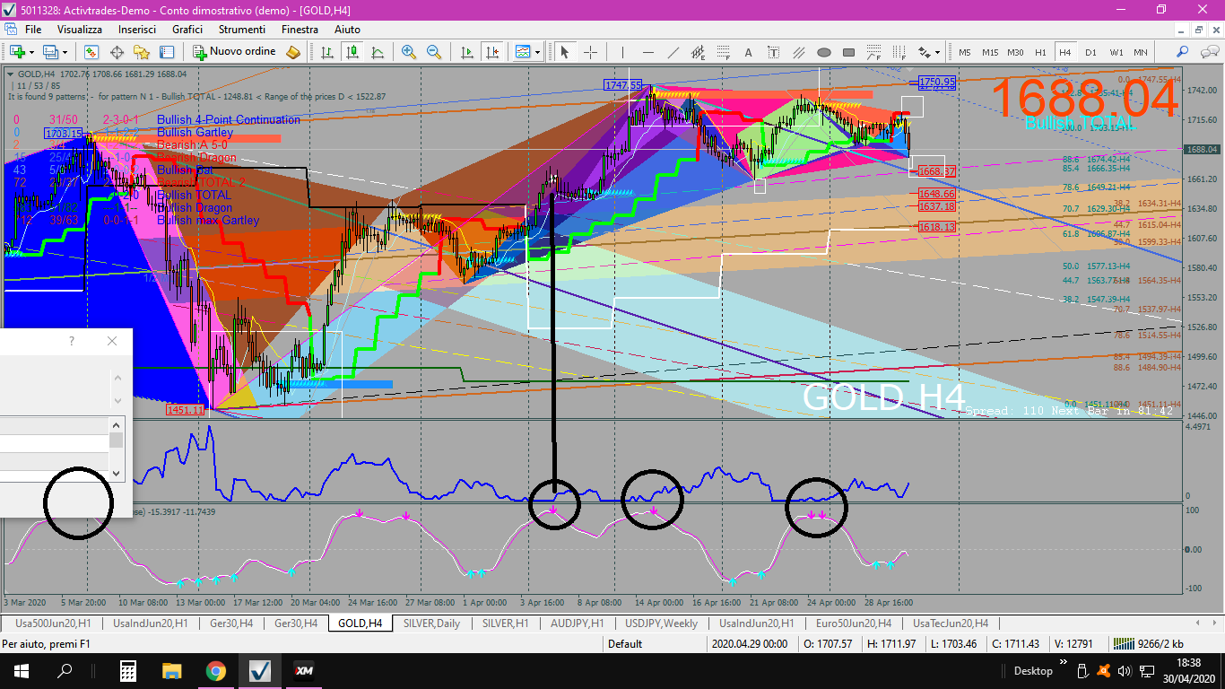1225x689 pixels.
Task: Open the XM app in taskbar
Action: click(x=304, y=670)
